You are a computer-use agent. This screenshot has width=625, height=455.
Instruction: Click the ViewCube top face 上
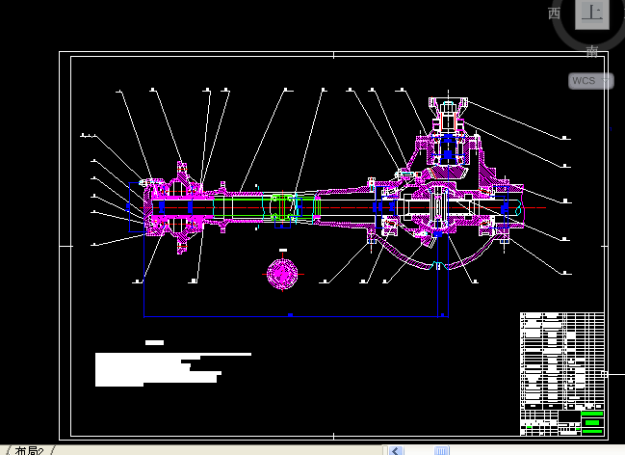tap(592, 13)
